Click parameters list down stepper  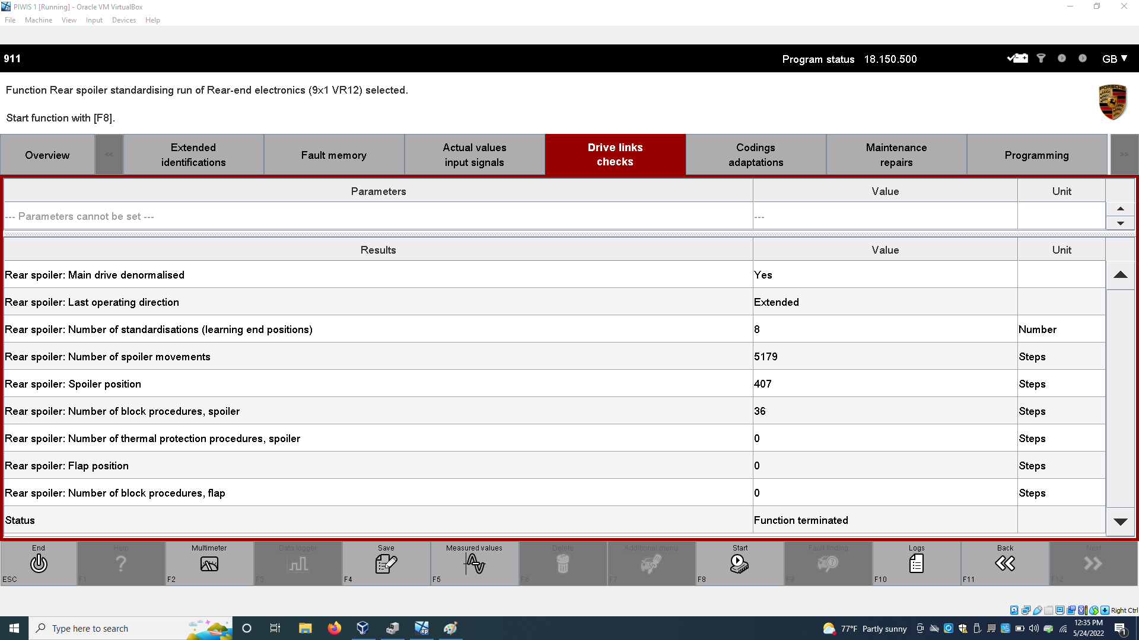1120,223
